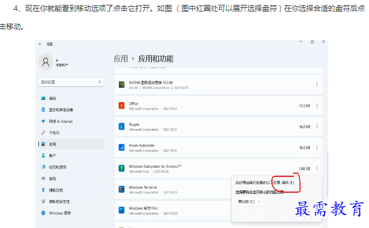
Task: Click the Office app icon
Action: coord(121,106)
